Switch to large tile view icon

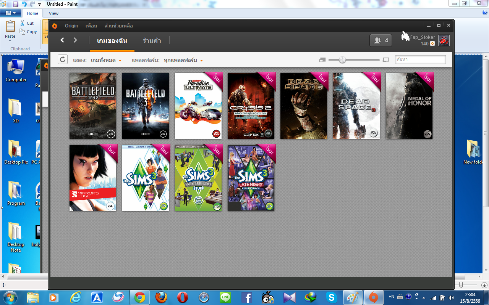click(x=386, y=60)
